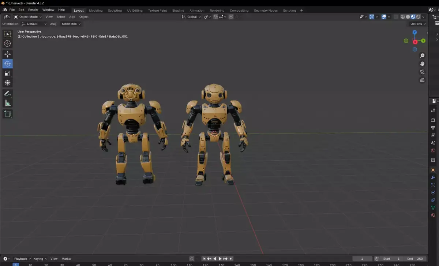Open the Render properties tab
Viewport: 439px width, 266px height.
click(x=433, y=120)
